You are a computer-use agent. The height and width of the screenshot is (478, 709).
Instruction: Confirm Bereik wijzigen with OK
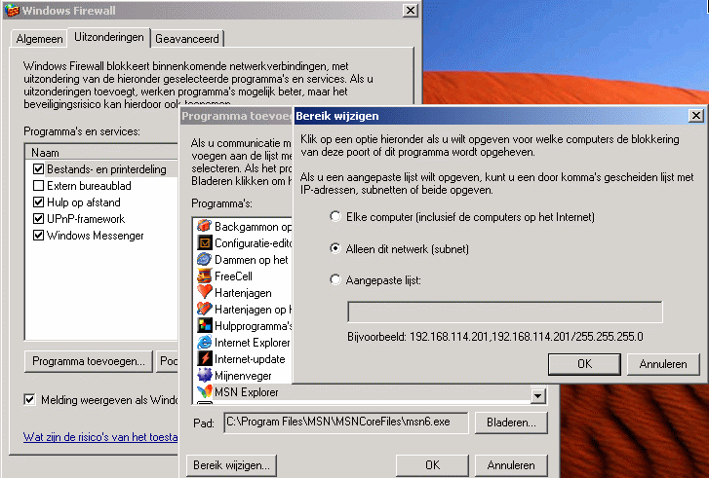coord(584,364)
